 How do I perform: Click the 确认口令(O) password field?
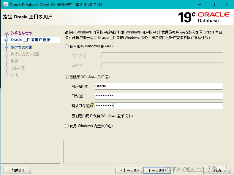pos(159,106)
